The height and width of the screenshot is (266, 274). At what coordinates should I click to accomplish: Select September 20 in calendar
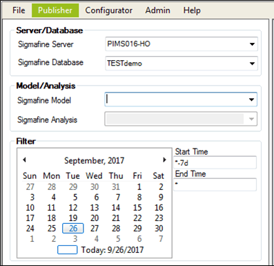coord(95,218)
